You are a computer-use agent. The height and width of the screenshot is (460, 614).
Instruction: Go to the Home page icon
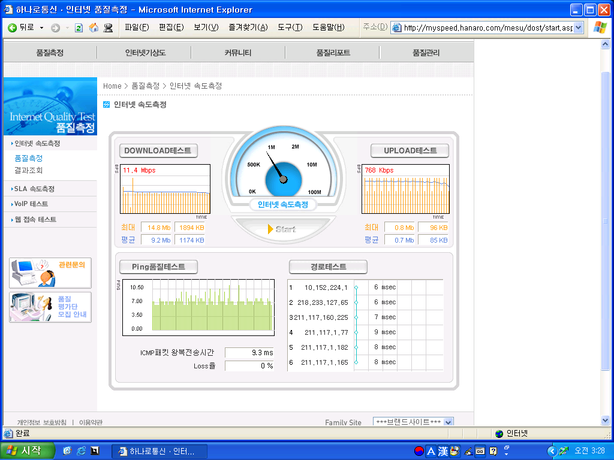tap(94, 28)
